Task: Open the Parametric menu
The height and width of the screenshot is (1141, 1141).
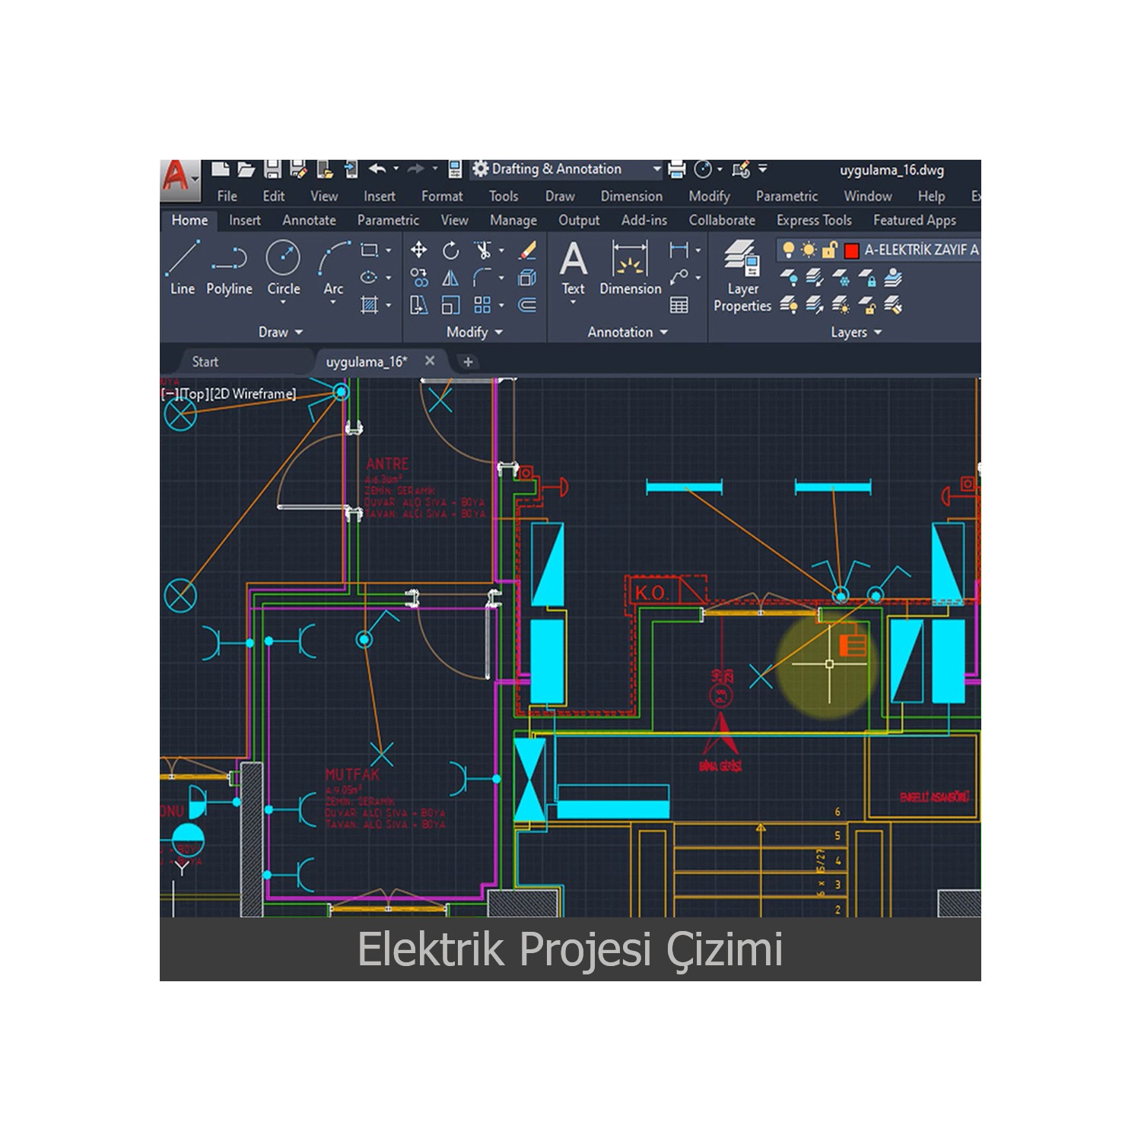Action: (787, 195)
